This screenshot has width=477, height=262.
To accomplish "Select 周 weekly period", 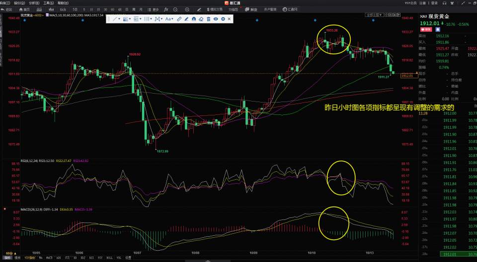I will (134, 10).
